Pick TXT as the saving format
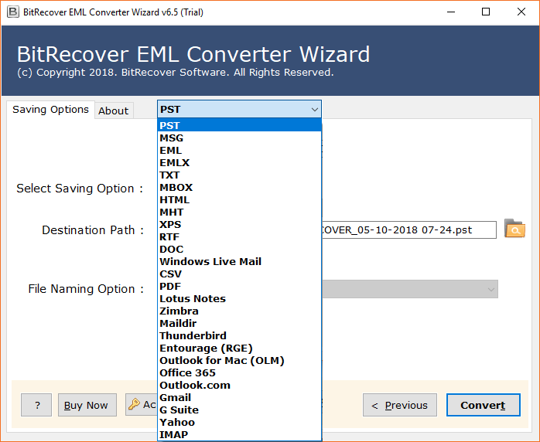Viewport: 540px width, 442px height. tap(239, 175)
